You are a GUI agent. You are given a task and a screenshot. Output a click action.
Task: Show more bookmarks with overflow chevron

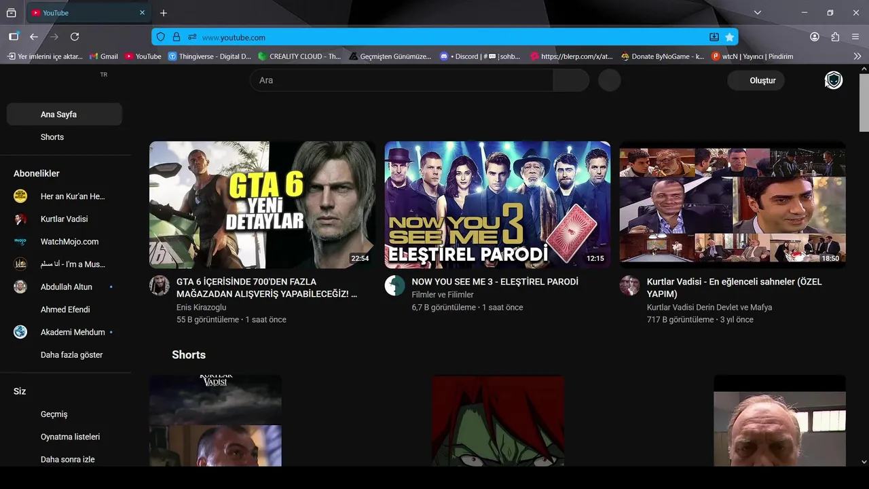click(x=857, y=56)
